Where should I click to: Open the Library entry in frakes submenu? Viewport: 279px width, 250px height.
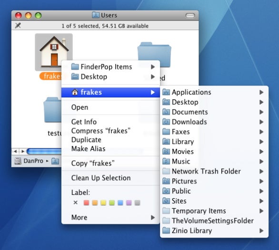click(214, 142)
